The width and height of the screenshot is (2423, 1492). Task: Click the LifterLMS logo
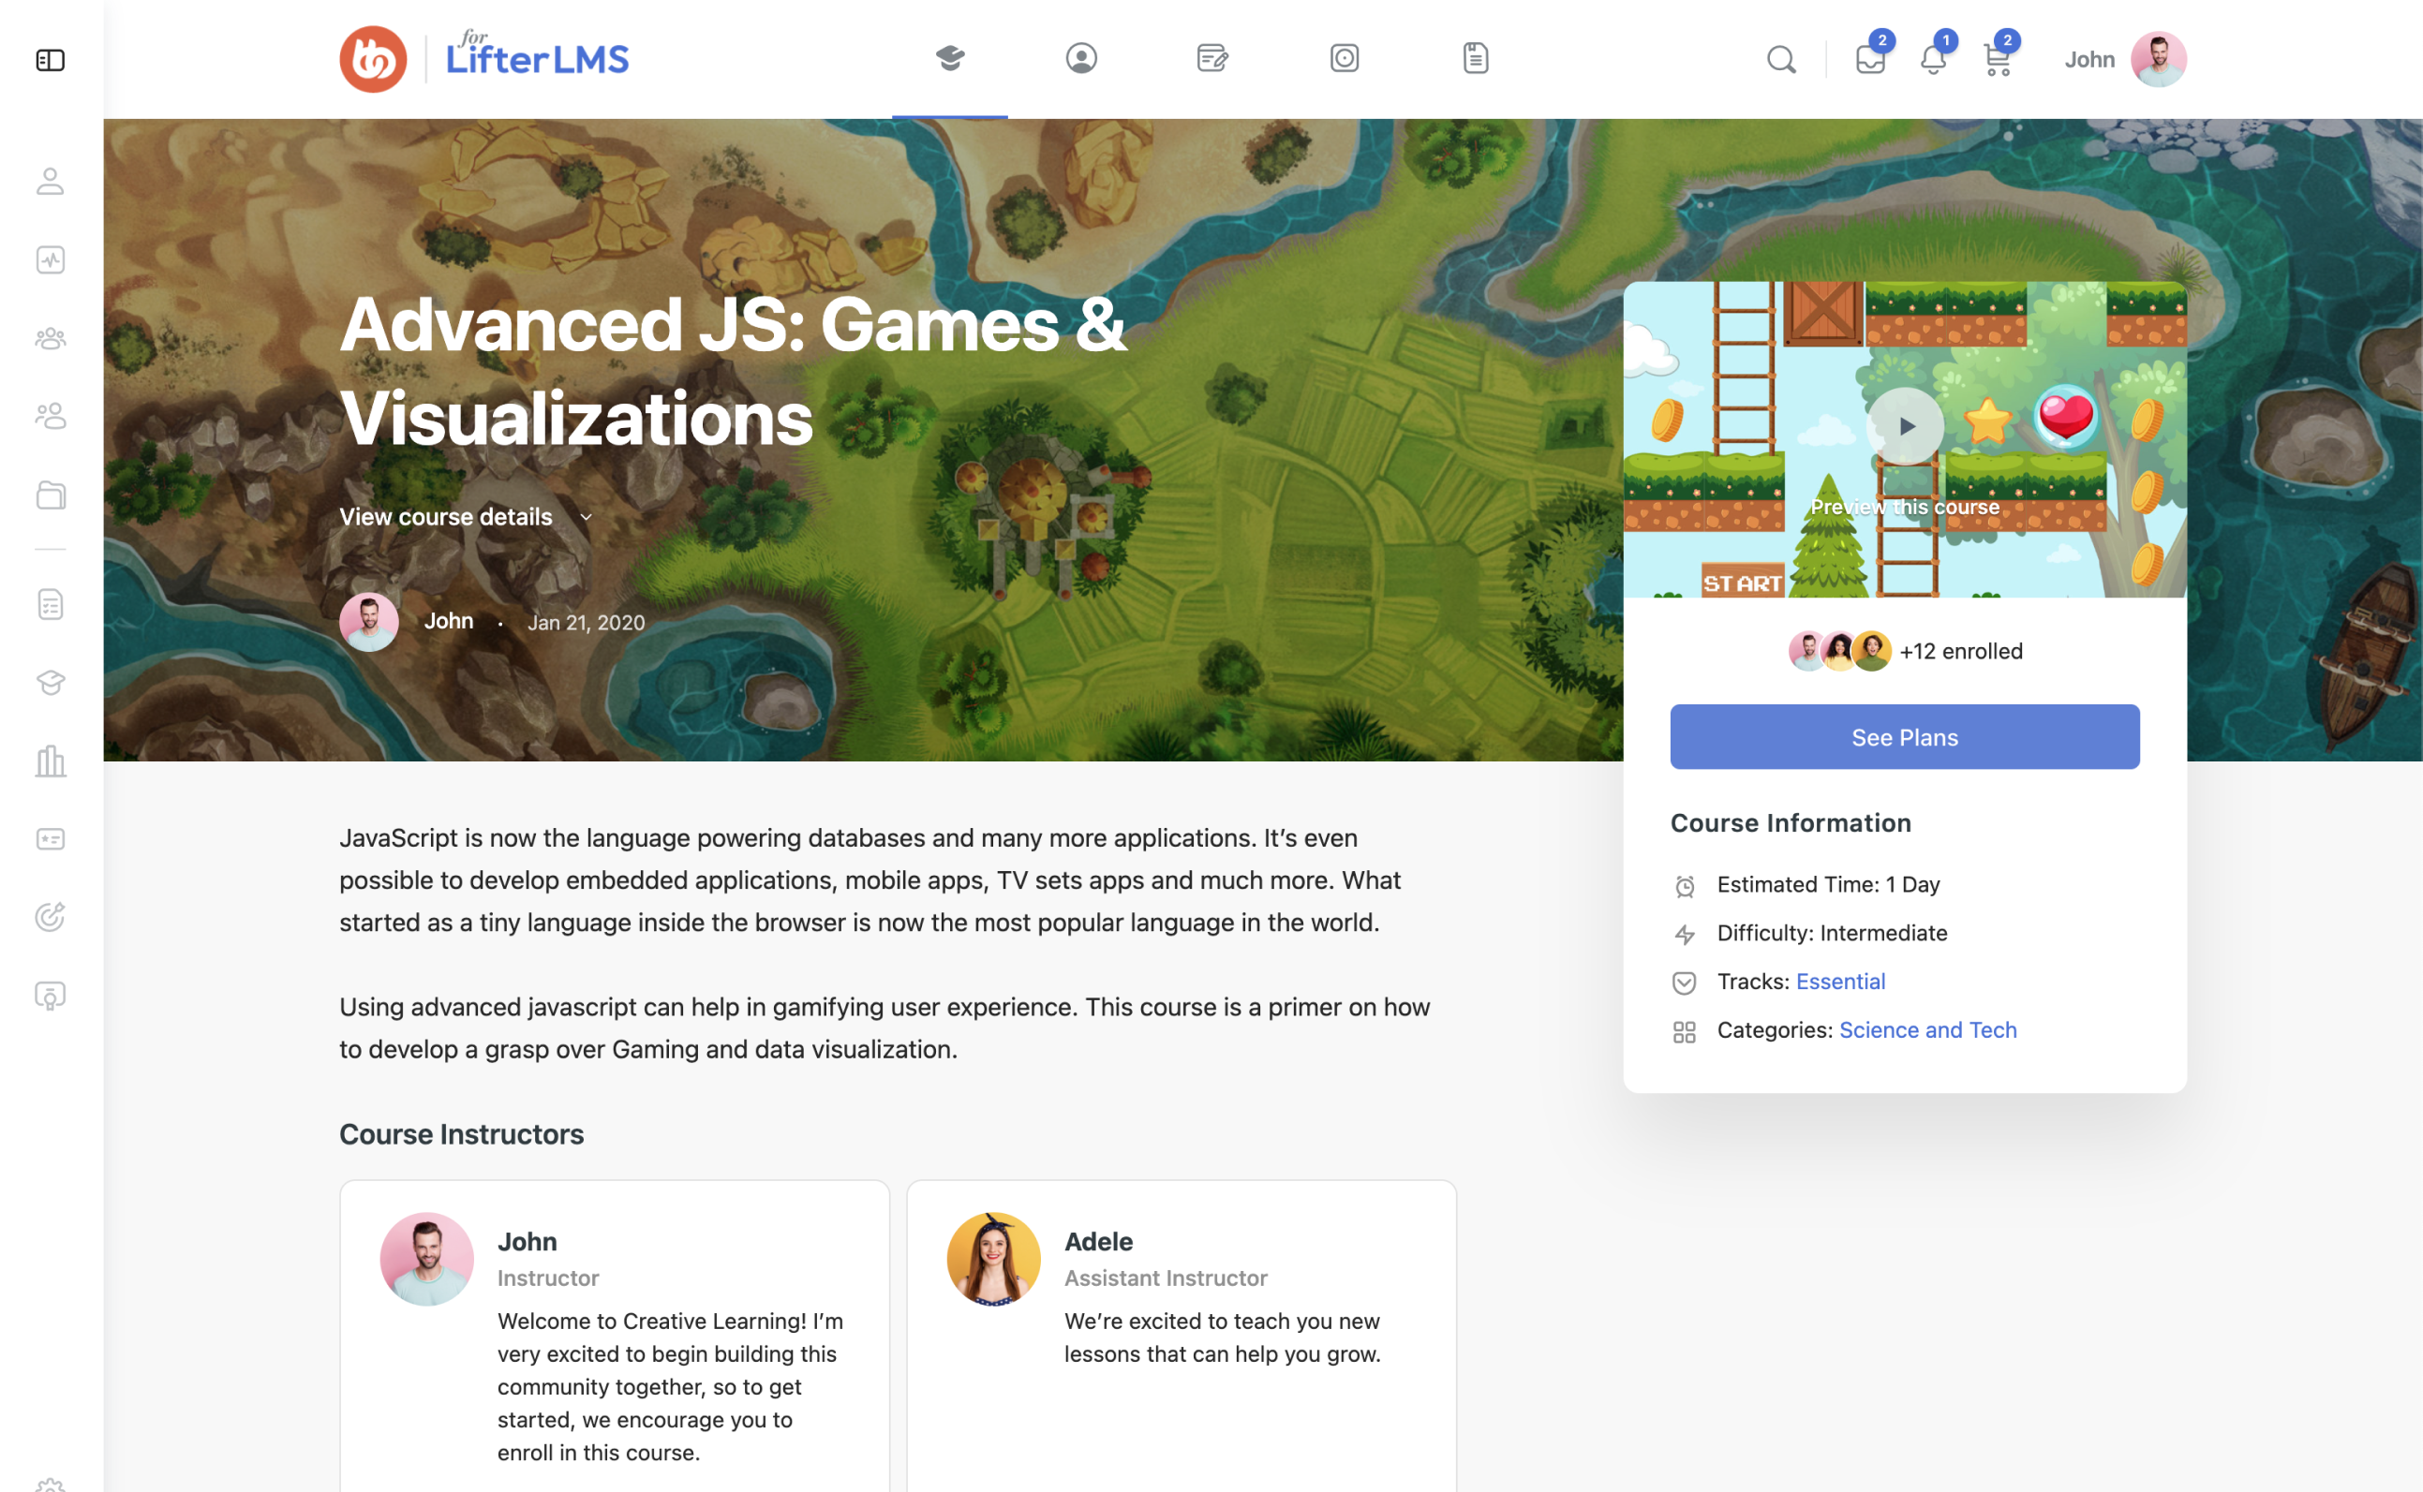pyautogui.click(x=484, y=58)
